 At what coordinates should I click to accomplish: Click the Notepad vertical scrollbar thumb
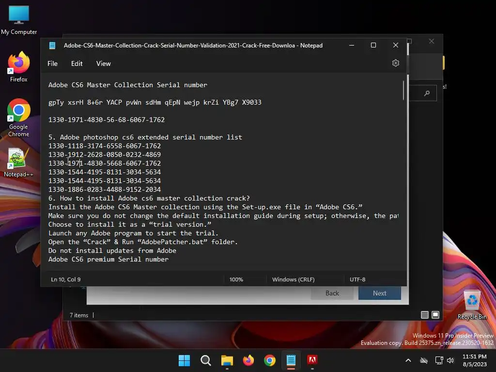pyautogui.click(x=403, y=91)
